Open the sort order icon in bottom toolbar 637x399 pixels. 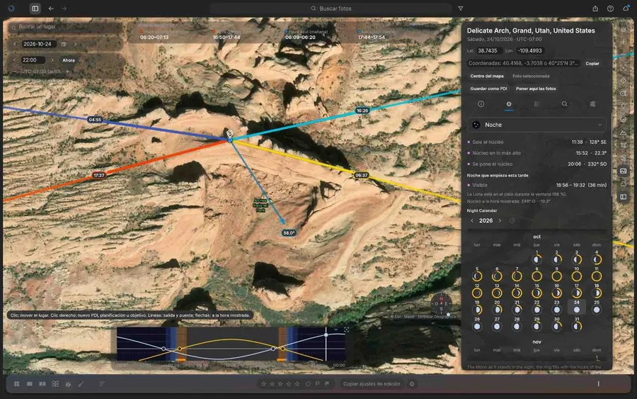(x=102, y=383)
